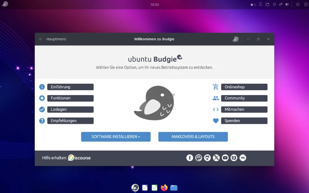The width and height of the screenshot is (309, 193).
Task: Open the GitHub social link
Action: (207, 158)
